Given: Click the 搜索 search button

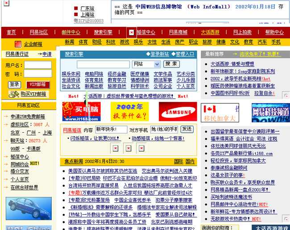Looking at the screenshot, I should point(171,64).
